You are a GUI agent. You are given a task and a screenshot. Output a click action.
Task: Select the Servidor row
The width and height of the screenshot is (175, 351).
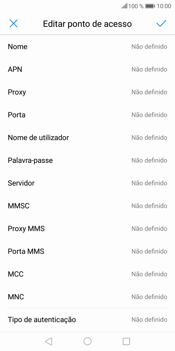click(87, 183)
